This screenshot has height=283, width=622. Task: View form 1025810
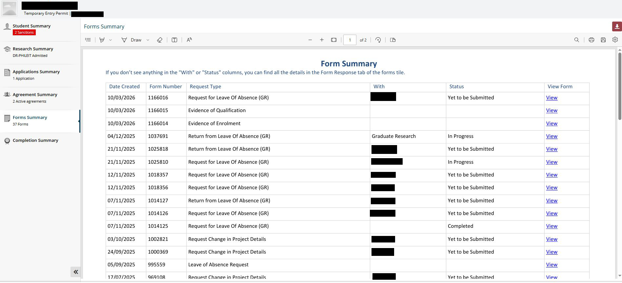(552, 162)
